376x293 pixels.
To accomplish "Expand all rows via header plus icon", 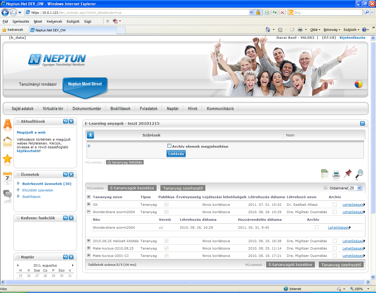I will [x=89, y=197].
